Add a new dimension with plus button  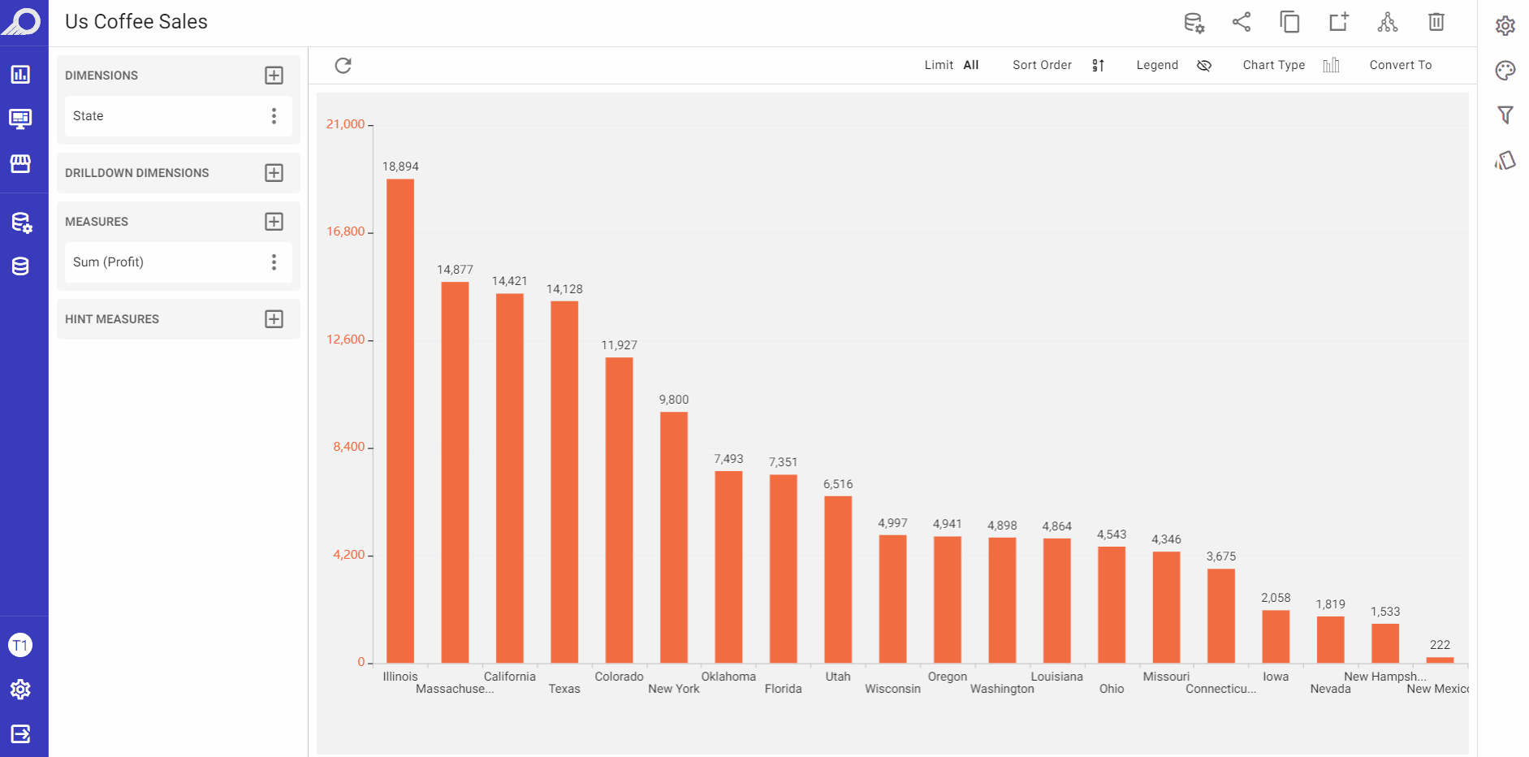coord(274,76)
